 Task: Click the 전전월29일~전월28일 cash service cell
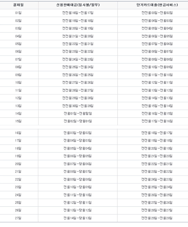pyautogui.click(x=157, y=218)
